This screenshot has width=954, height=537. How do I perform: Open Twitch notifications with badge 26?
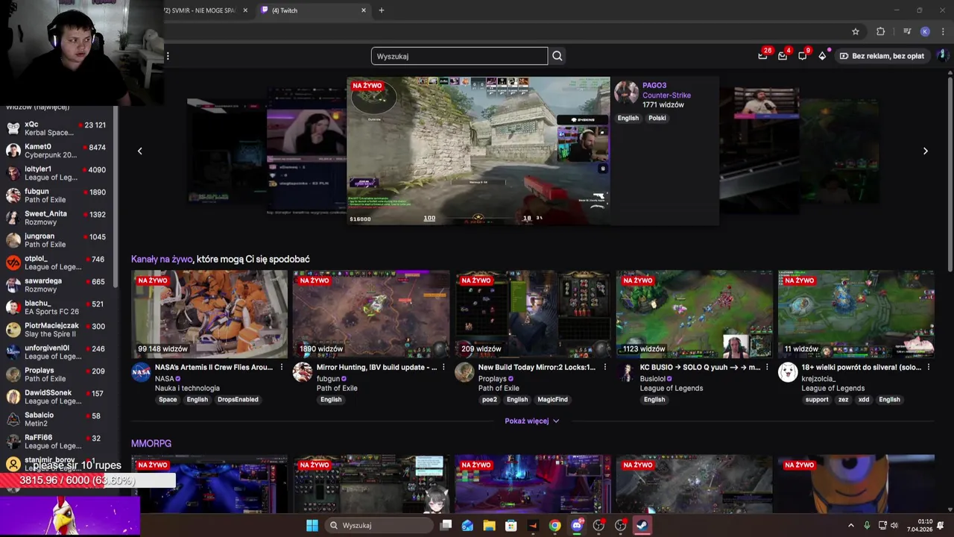[x=763, y=55]
